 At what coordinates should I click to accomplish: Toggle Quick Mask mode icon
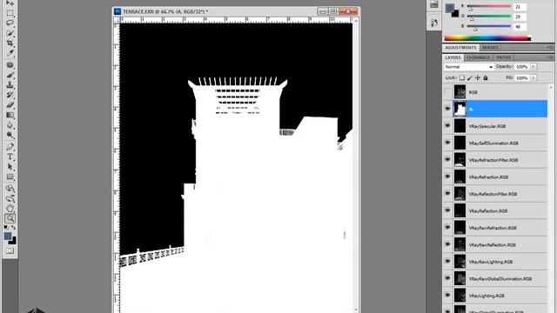point(10,250)
